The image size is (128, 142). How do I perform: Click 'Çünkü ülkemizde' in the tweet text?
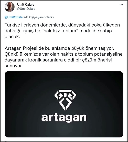(x=22, y=54)
